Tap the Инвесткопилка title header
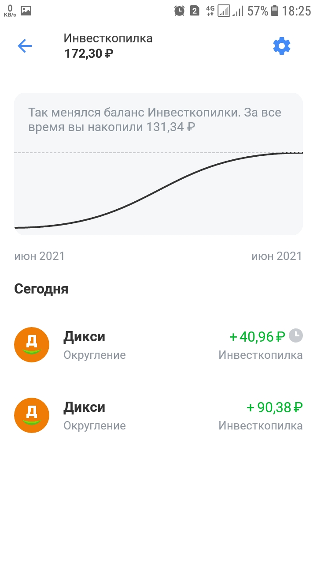Image resolution: width=317 pixels, height=565 pixels. click(x=108, y=38)
